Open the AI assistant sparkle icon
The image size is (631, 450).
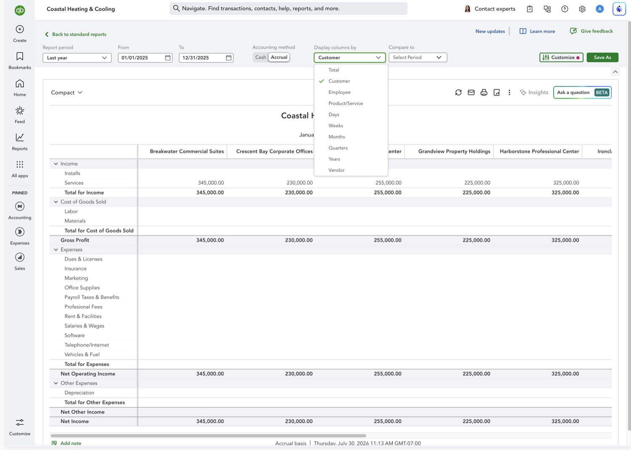pyautogui.click(x=619, y=9)
